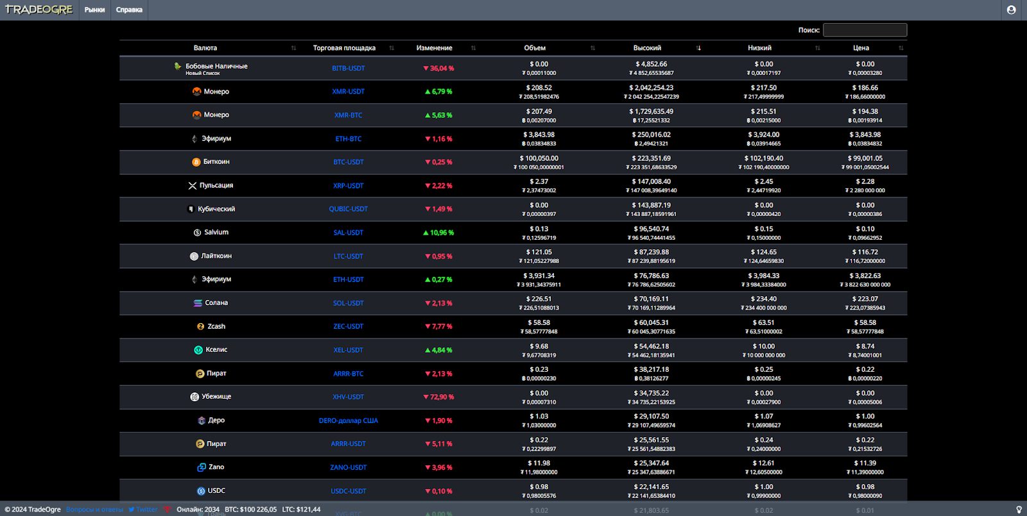
Task: Click the USDC coin icon
Action: coord(201,491)
